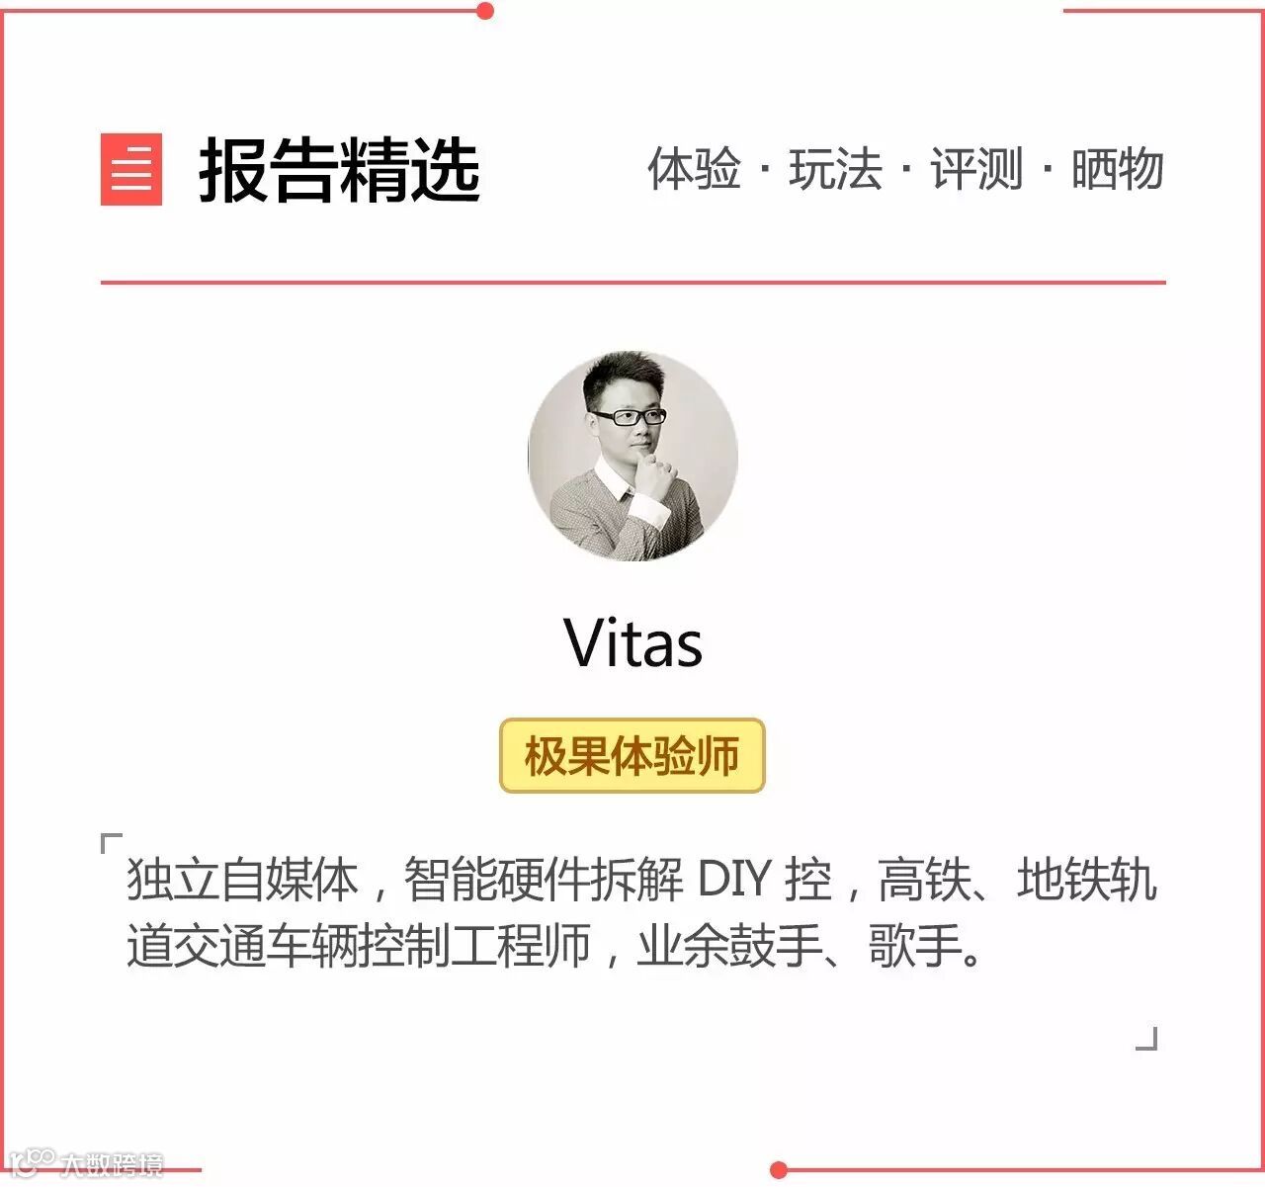Select the 晒物 category label
This screenshot has width=1265, height=1187.
coord(1118,169)
